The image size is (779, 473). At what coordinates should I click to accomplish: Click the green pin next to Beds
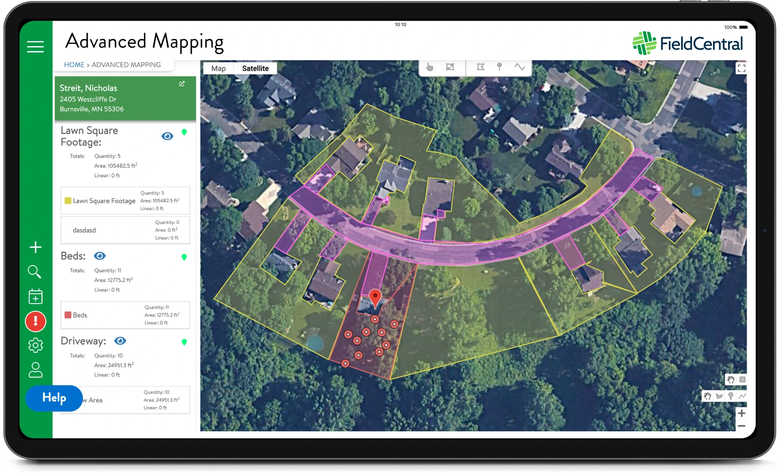pyautogui.click(x=185, y=256)
